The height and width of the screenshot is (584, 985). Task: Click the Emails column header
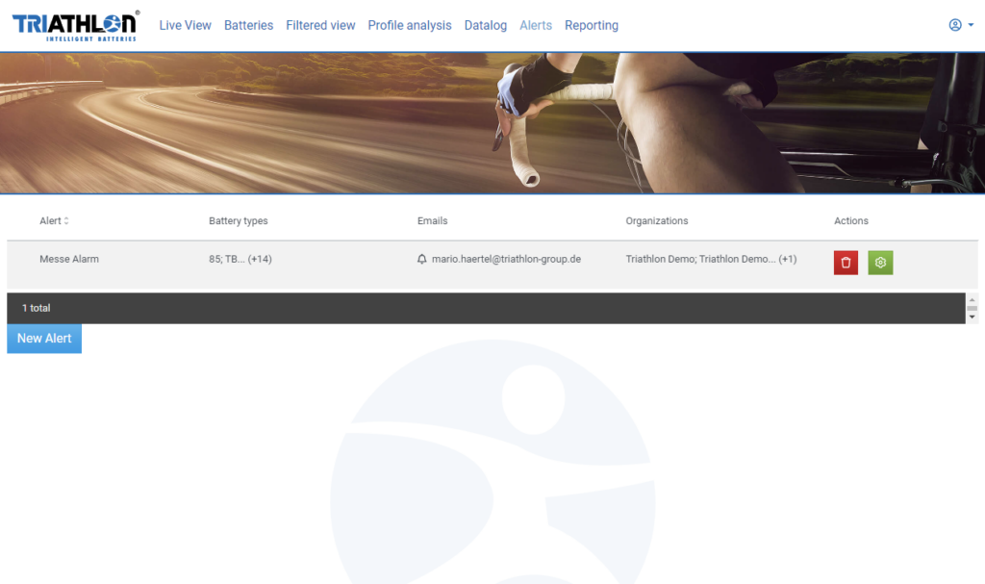tap(432, 220)
